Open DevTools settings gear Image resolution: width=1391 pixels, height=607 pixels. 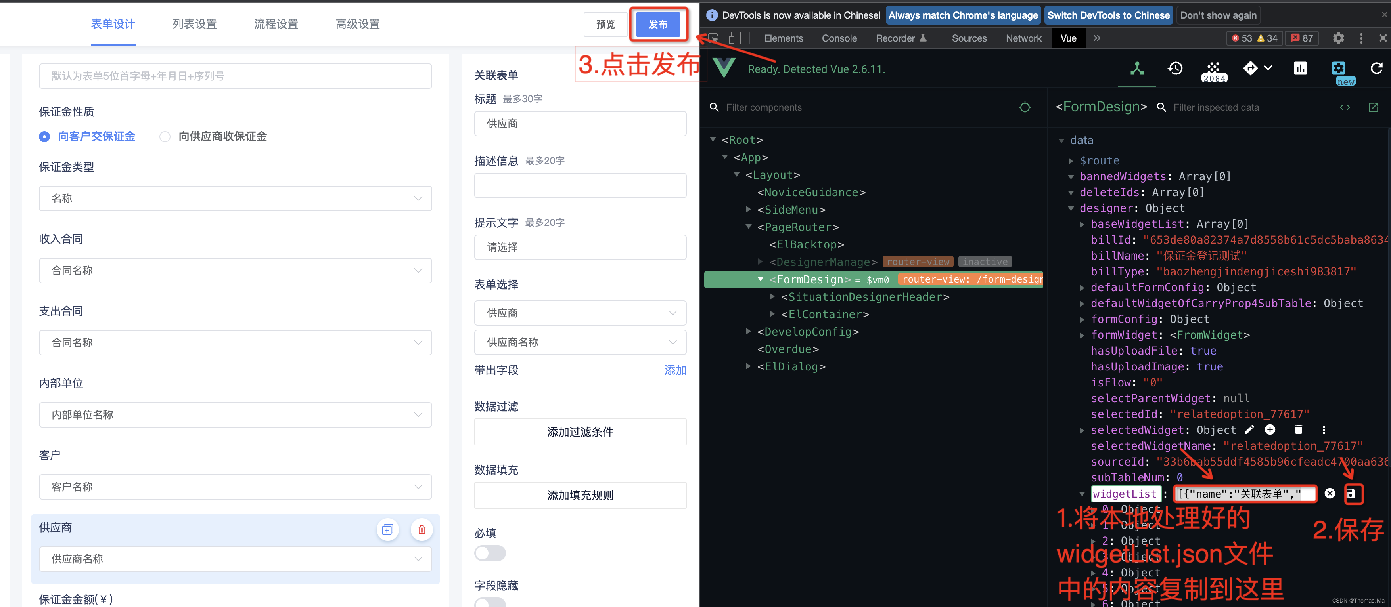pyautogui.click(x=1338, y=38)
